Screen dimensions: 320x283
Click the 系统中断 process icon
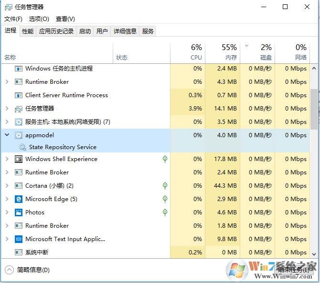pyautogui.click(x=19, y=253)
